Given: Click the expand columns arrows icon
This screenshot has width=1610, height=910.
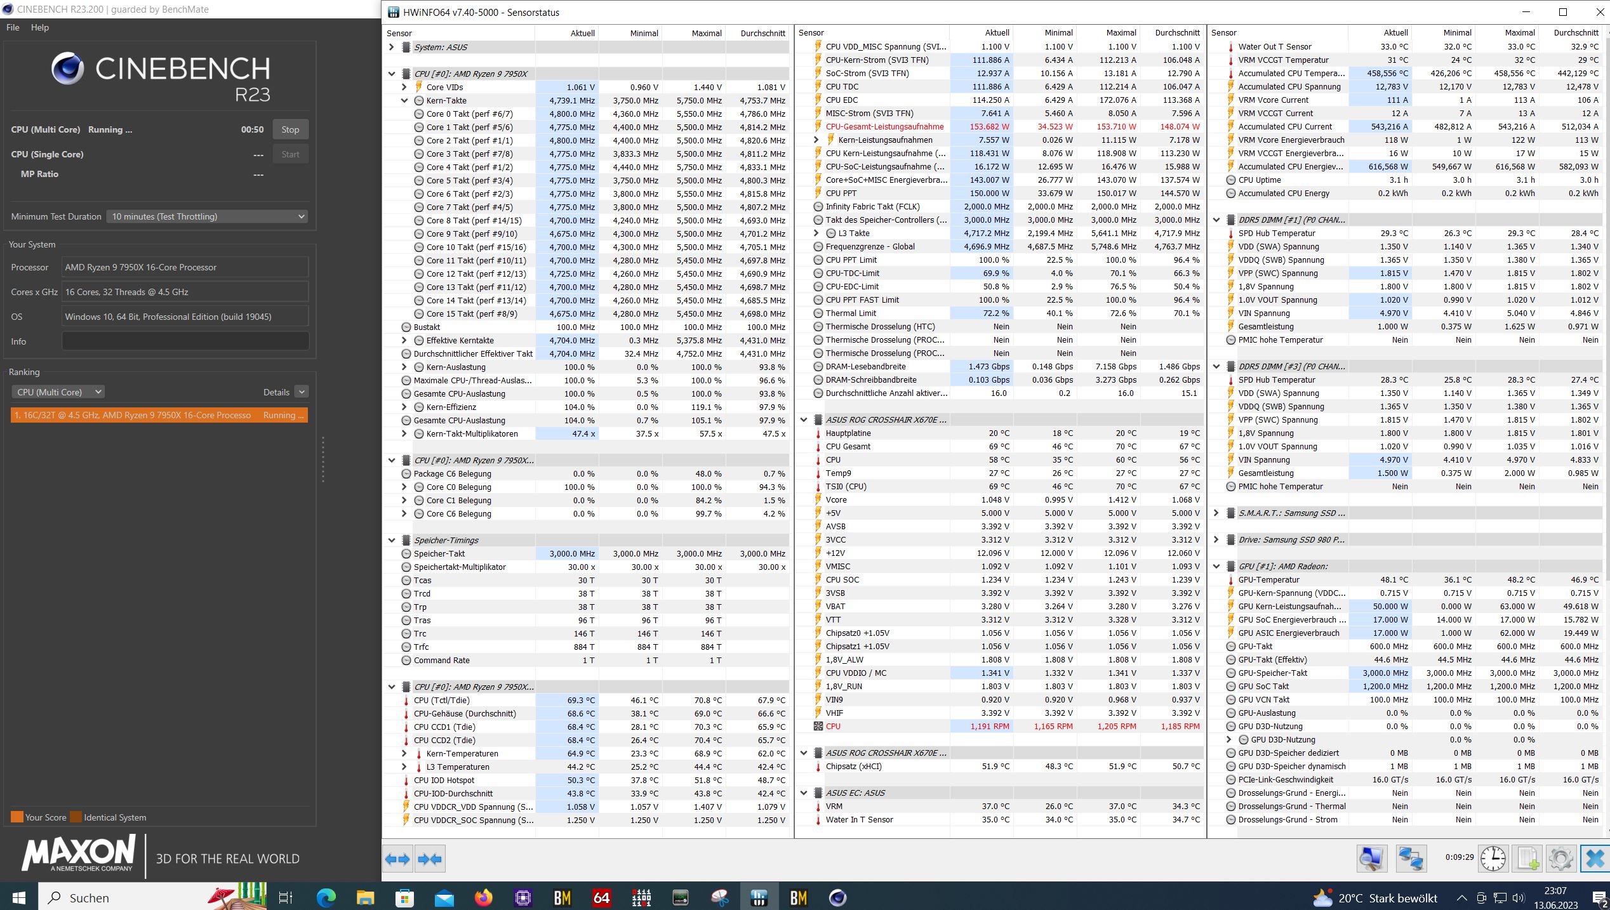Looking at the screenshot, I should point(398,859).
